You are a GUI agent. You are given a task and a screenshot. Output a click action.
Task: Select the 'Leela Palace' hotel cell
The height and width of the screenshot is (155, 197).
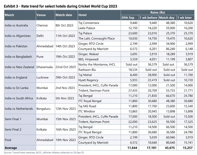(99, 28)
